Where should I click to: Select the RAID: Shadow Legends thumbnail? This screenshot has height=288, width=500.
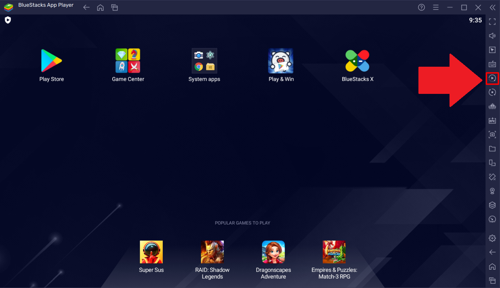(212, 252)
